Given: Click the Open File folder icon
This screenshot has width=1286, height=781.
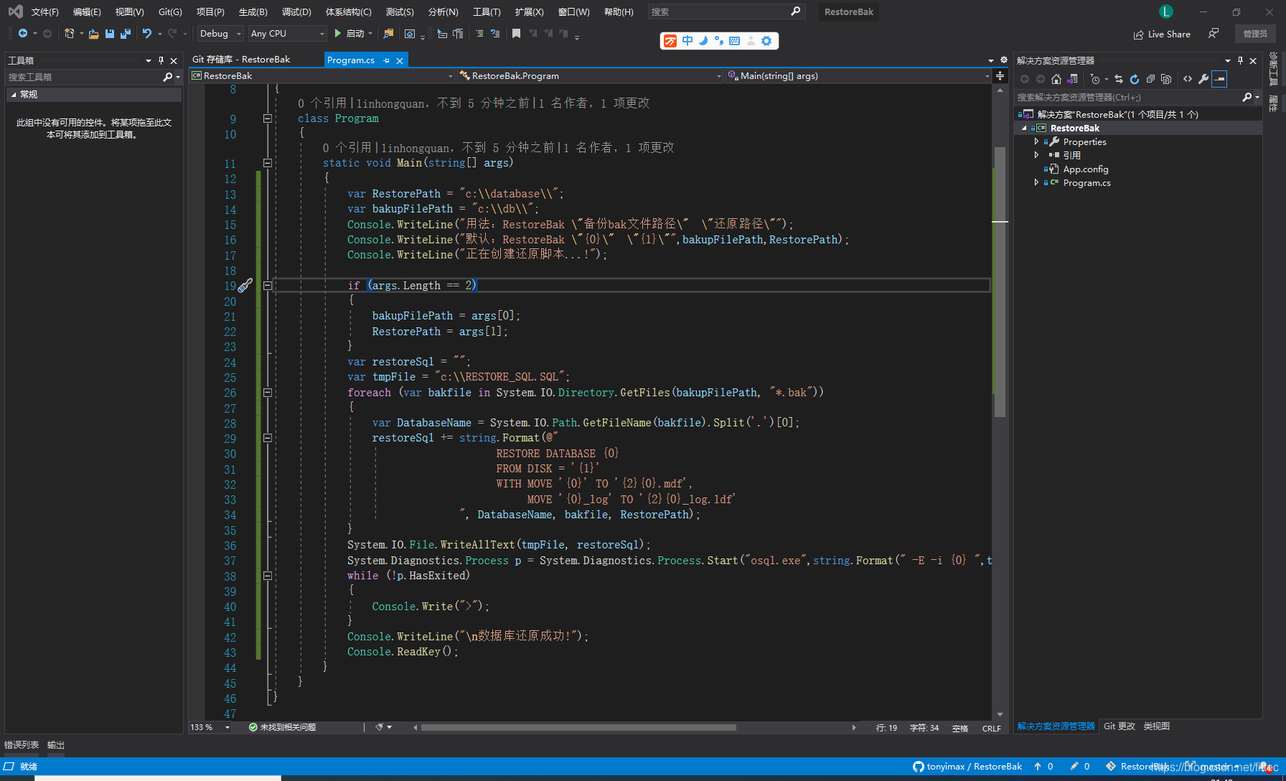Looking at the screenshot, I should pos(93,34).
